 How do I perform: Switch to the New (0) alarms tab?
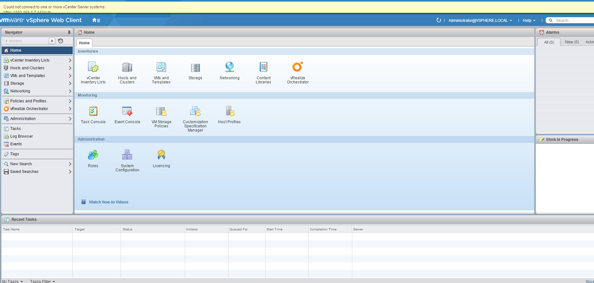[x=572, y=42]
